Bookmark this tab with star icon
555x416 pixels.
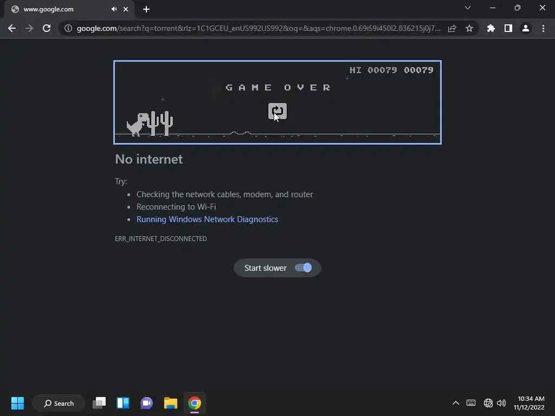pos(469,28)
